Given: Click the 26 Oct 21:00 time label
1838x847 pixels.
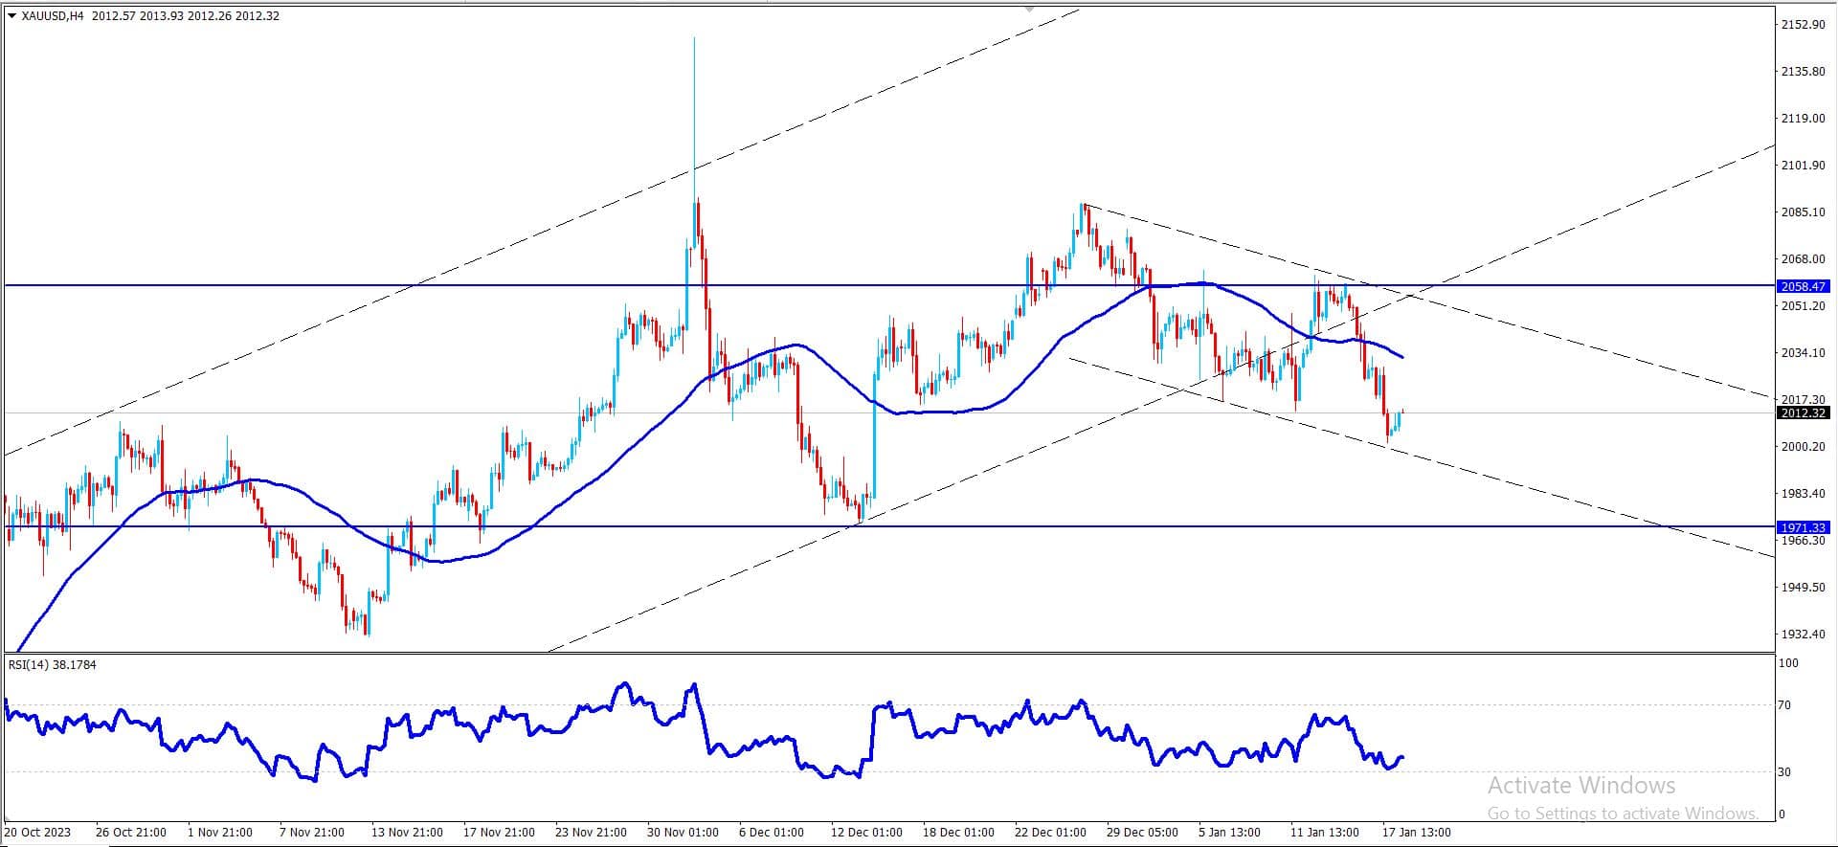Looking at the screenshot, I should click(131, 833).
